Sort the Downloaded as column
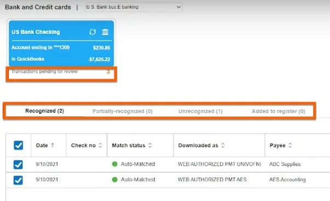Screen dimensions: 330x201 (x=223, y=145)
